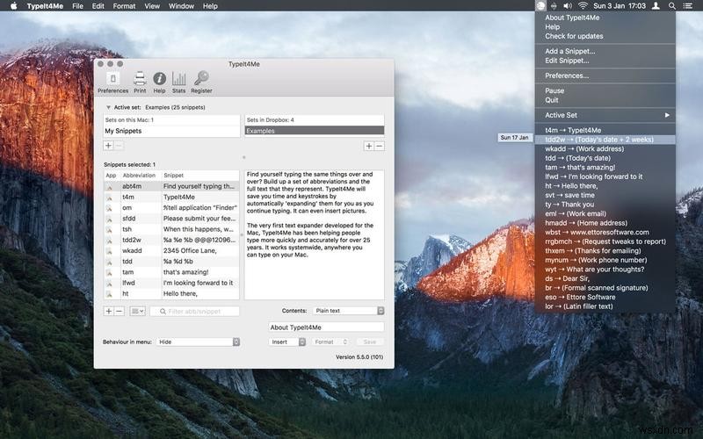Select lor Latin filler text item
703x439 pixels.
click(605, 306)
